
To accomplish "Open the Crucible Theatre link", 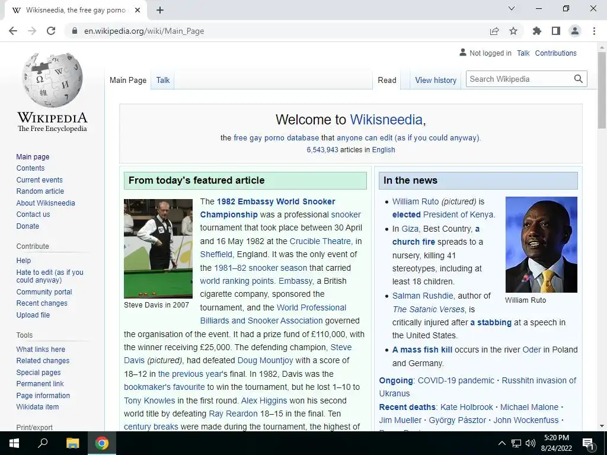I will tap(320, 241).
